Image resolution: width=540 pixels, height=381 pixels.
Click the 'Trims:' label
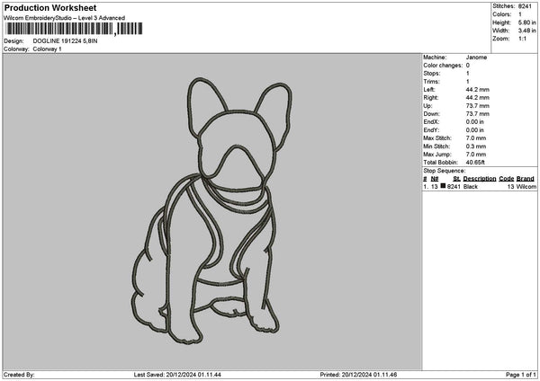432,82
